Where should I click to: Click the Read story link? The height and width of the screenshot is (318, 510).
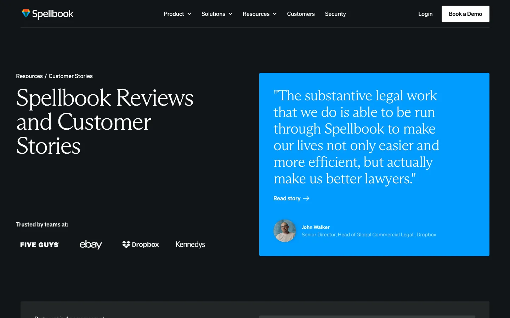coord(291,198)
